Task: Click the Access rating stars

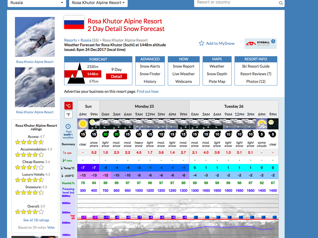Action: tap(30, 142)
